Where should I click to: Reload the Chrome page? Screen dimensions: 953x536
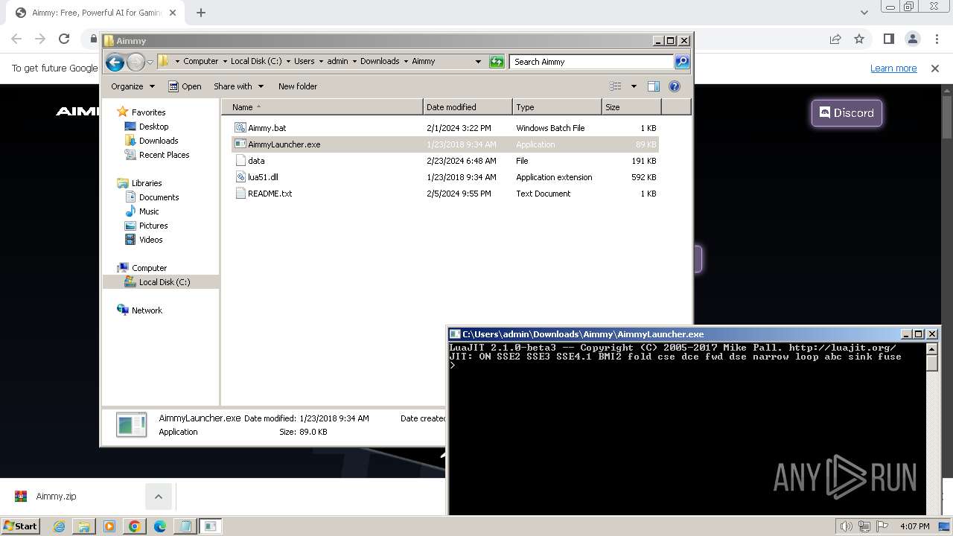click(64, 39)
